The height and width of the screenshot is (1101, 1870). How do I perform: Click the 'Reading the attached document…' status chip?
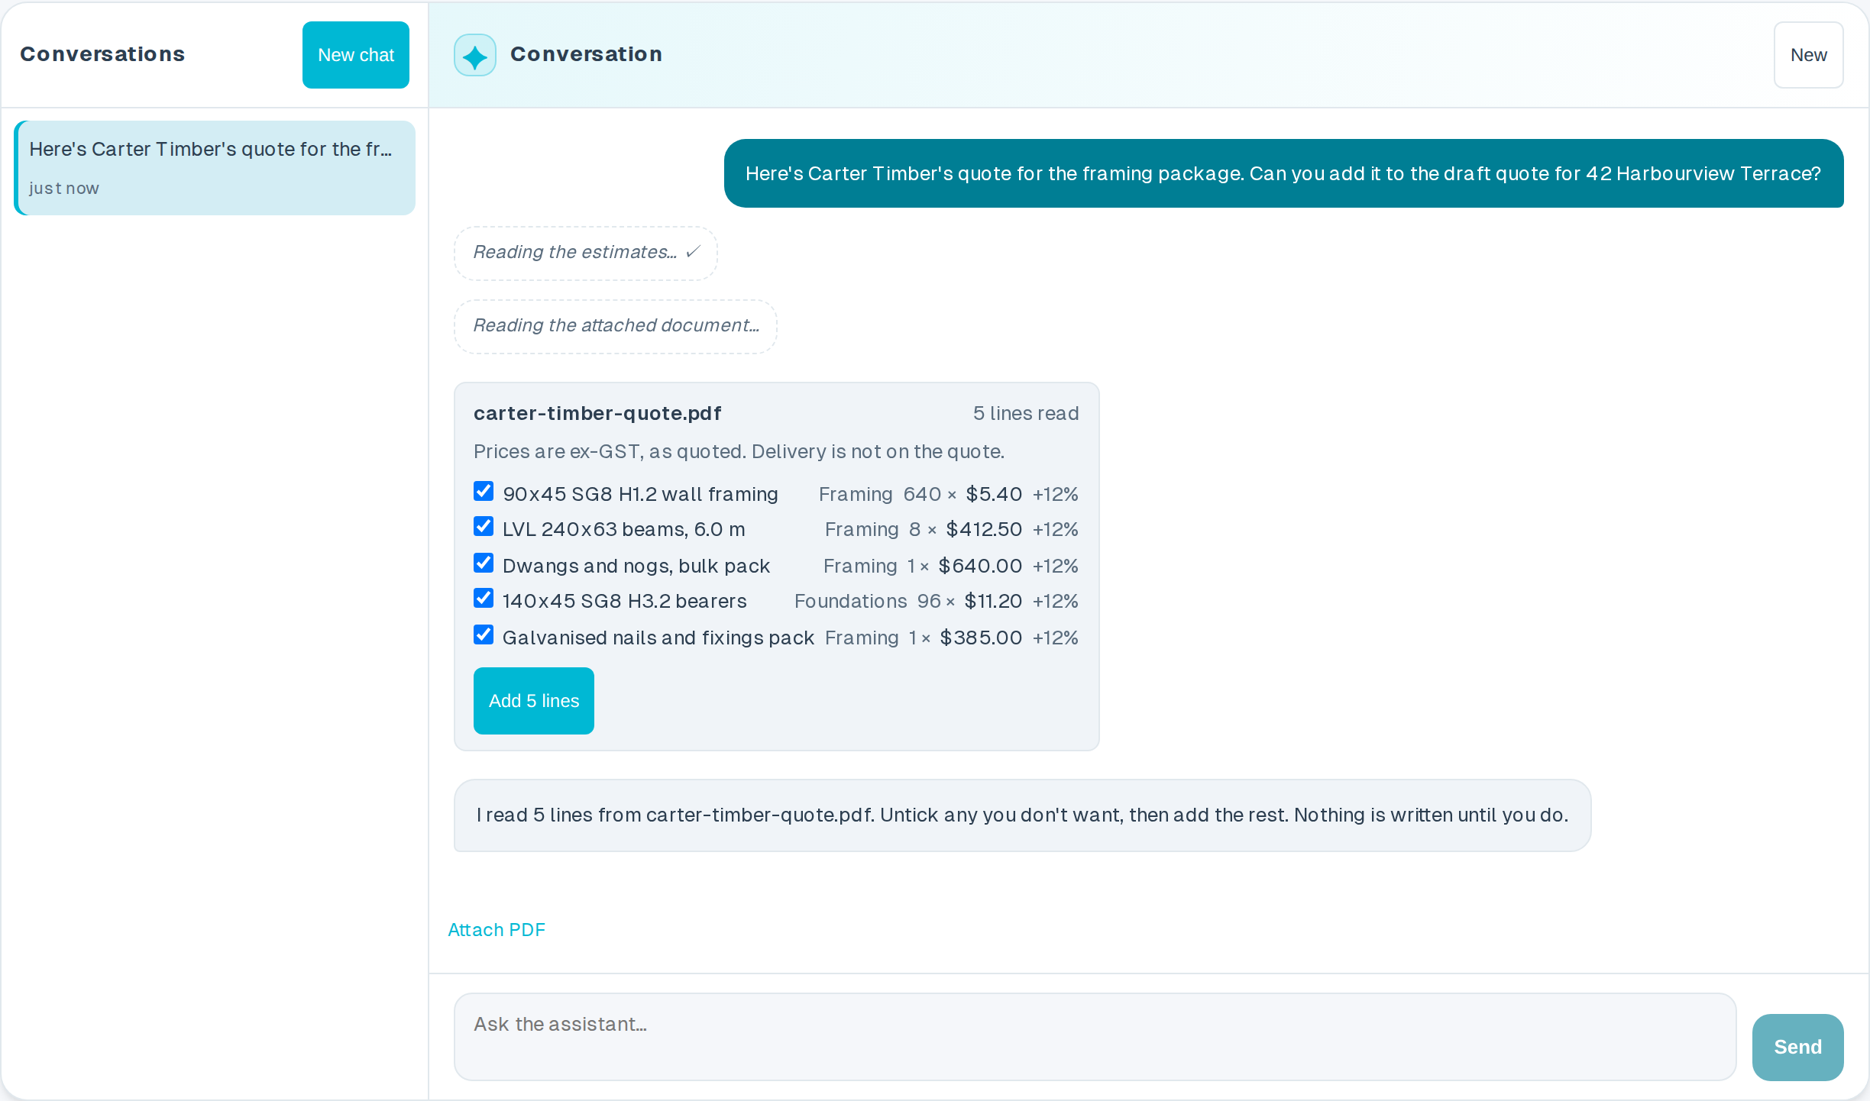[x=616, y=326]
